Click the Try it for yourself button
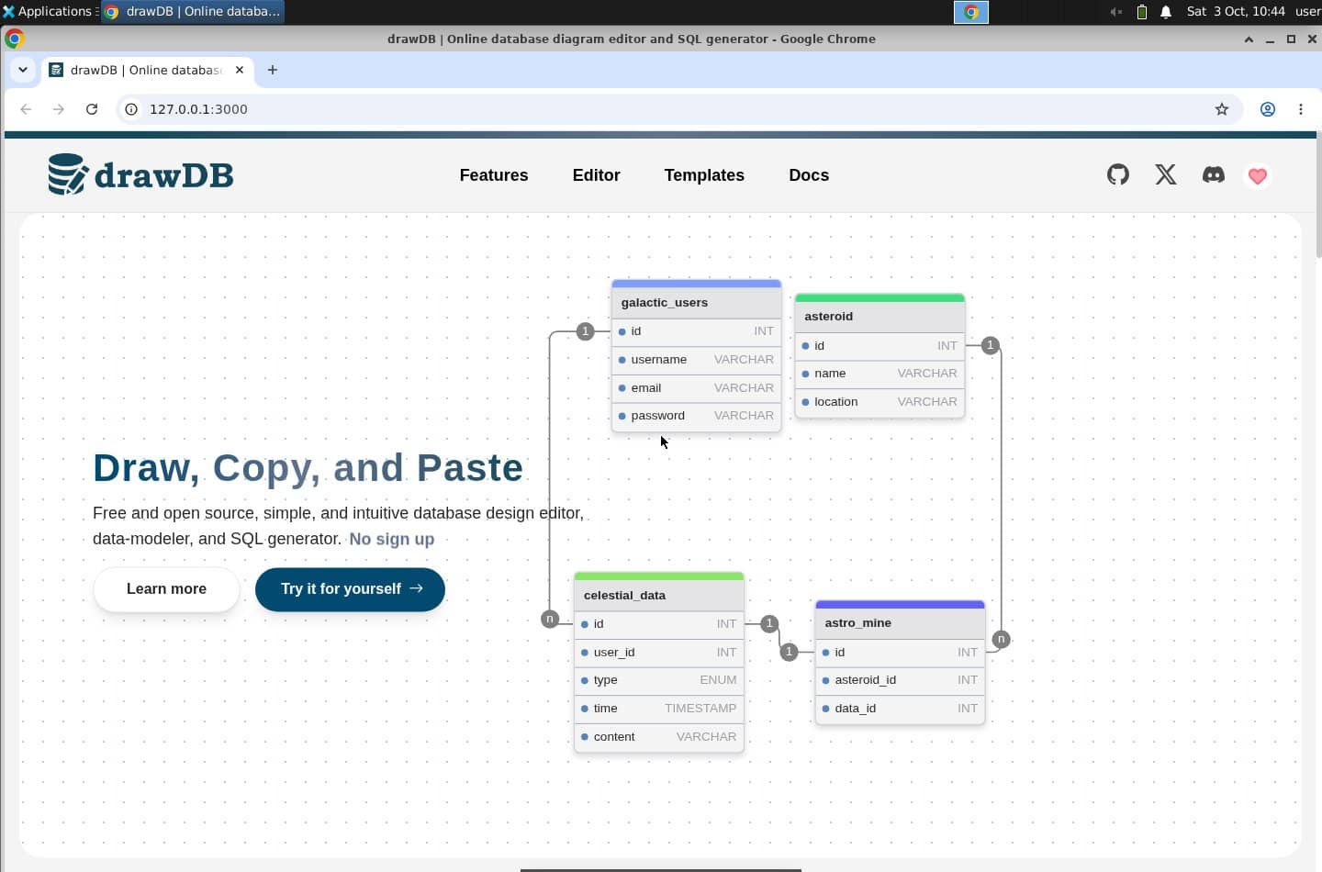Image resolution: width=1322 pixels, height=872 pixels. pyautogui.click(x=350, y=589)
